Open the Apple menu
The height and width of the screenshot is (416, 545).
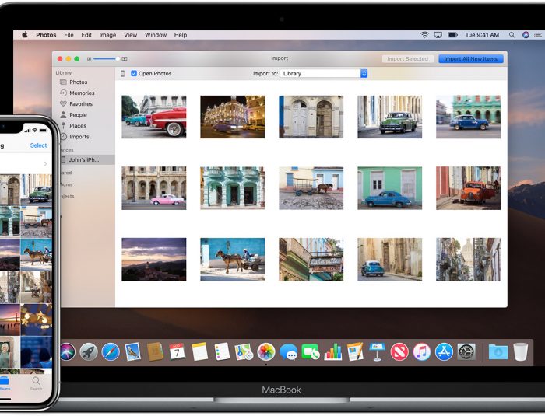tap(25, 35)
